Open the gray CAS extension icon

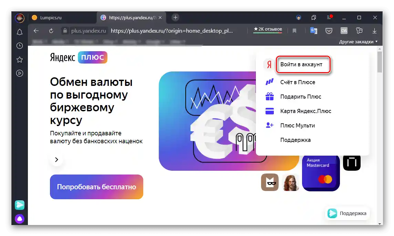point(344,31)
